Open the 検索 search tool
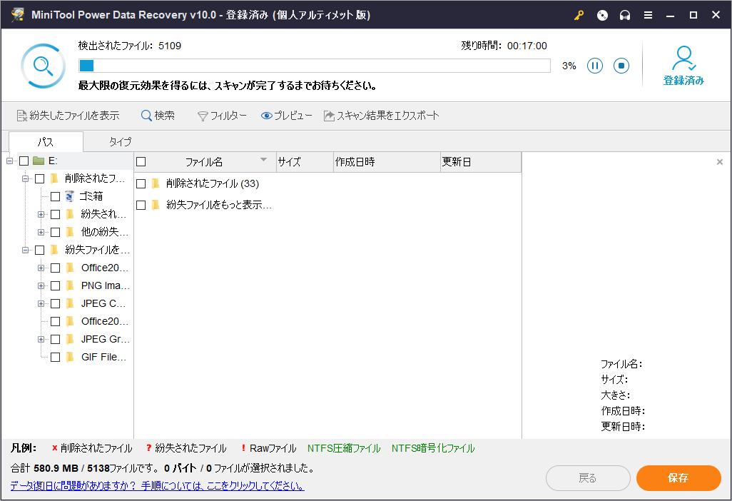The height and width of the screenshot is (501, 732). click(158, 116)
